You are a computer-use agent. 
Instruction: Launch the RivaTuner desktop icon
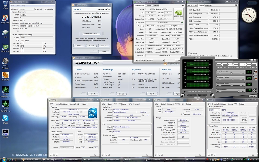click(x=5, y=75)
